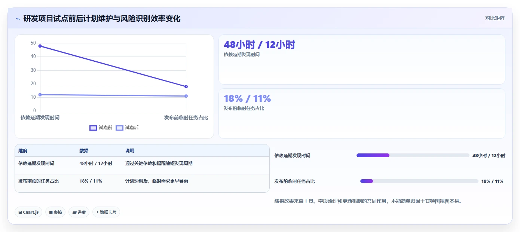Click the 对比矩阵 label in the header

pyautogui.click(x=495, y=18)
